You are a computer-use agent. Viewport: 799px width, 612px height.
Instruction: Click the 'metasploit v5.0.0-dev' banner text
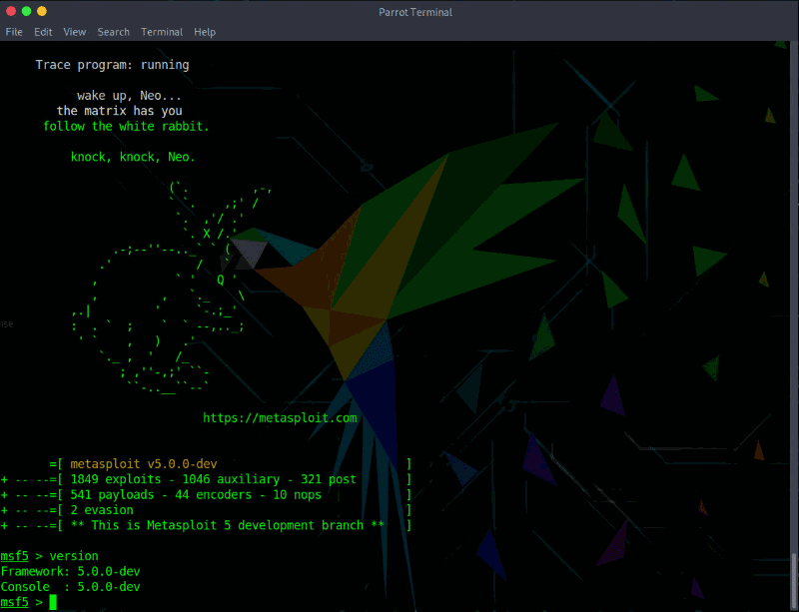tap(144, 463)
